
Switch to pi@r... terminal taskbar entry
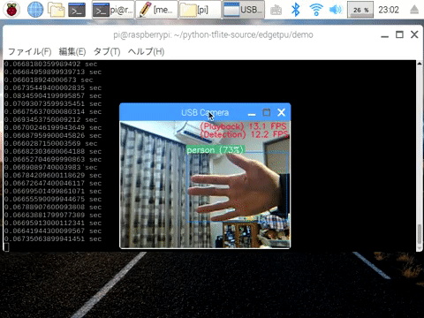pyautogui.click(x=113, y=10)
